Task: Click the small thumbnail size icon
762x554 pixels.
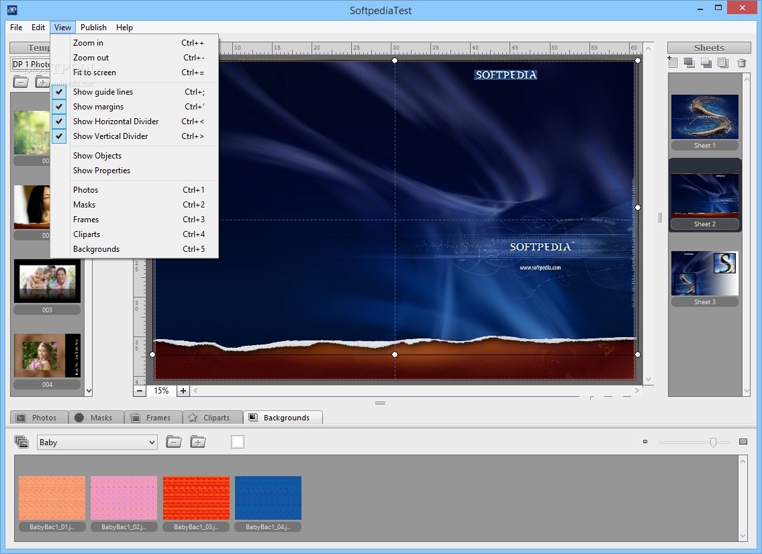Action: pyautogui.click(x=645, y=442)
